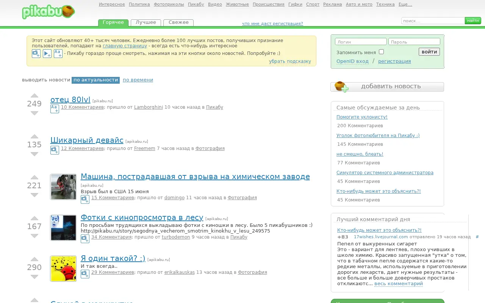This screenshot has height=303, width=485.
Task: Switch to the 'Лучшее' tab
Action: pyautogui.click(x=146, y=23)
